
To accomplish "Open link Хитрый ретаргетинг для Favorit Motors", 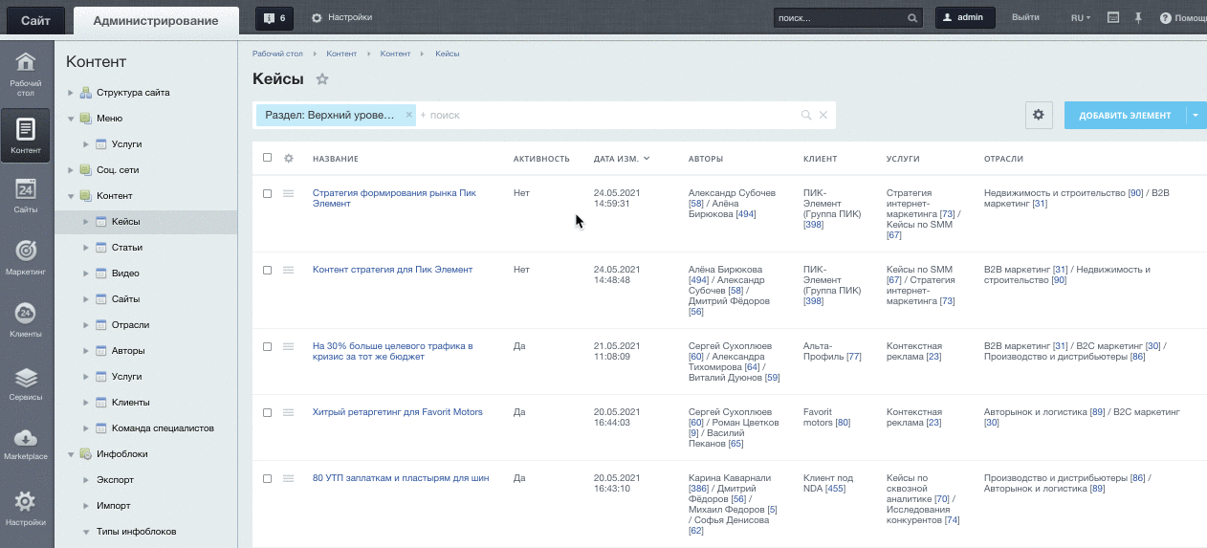I will pos(398,412).
